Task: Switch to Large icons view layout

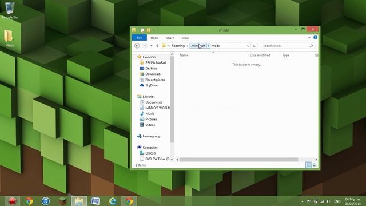Action: (315, 165)
